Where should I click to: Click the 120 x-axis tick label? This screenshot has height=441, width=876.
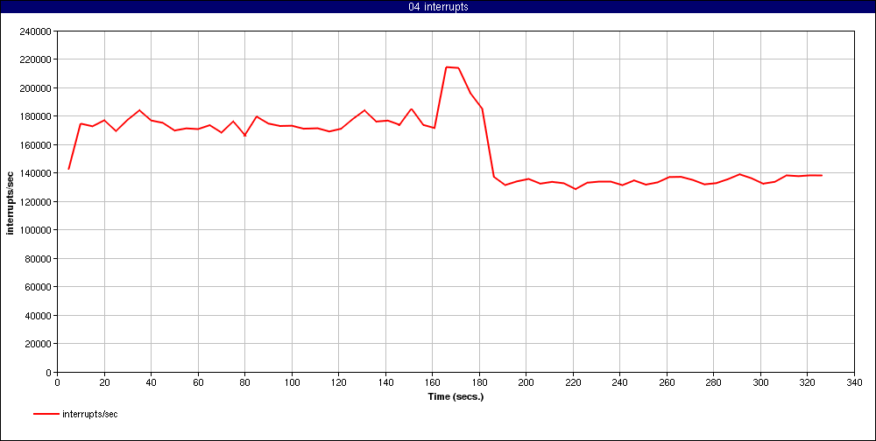point(338,383)
